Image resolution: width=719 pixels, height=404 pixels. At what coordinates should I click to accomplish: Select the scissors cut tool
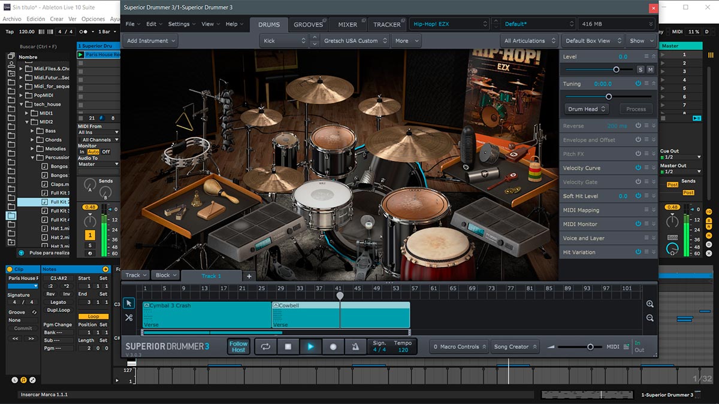coord(129,317)
